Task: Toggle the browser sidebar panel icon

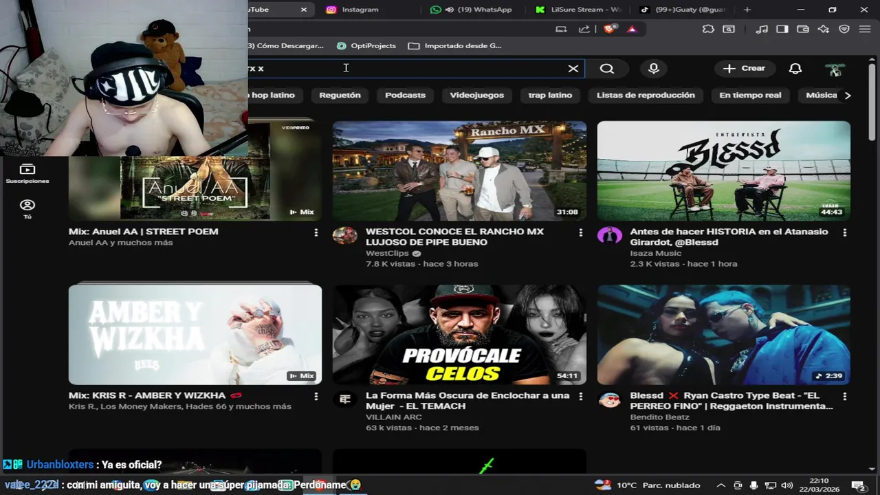Action: click(782, 29)
